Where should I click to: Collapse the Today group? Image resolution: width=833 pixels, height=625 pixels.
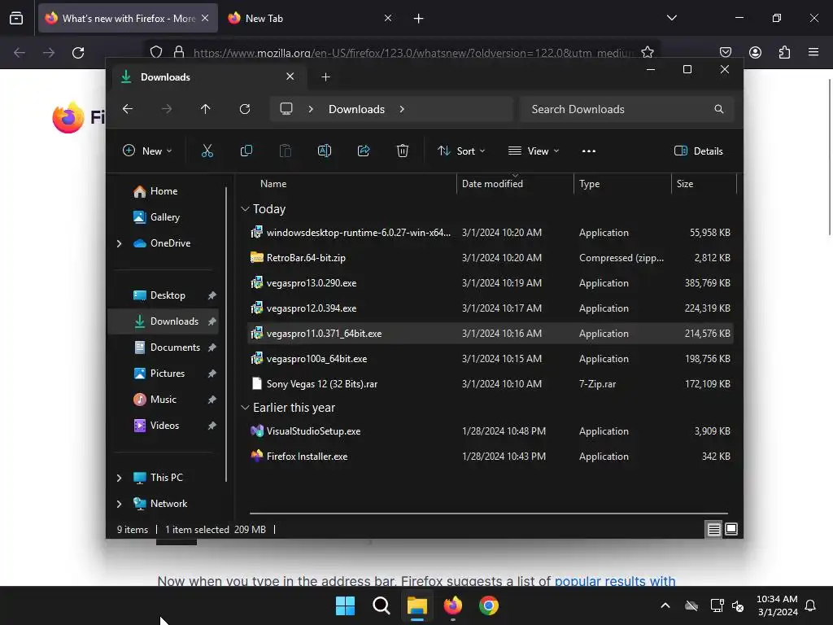coord(245,209)
